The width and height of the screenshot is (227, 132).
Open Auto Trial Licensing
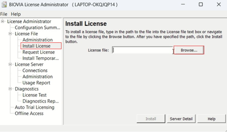coord(34,107)
